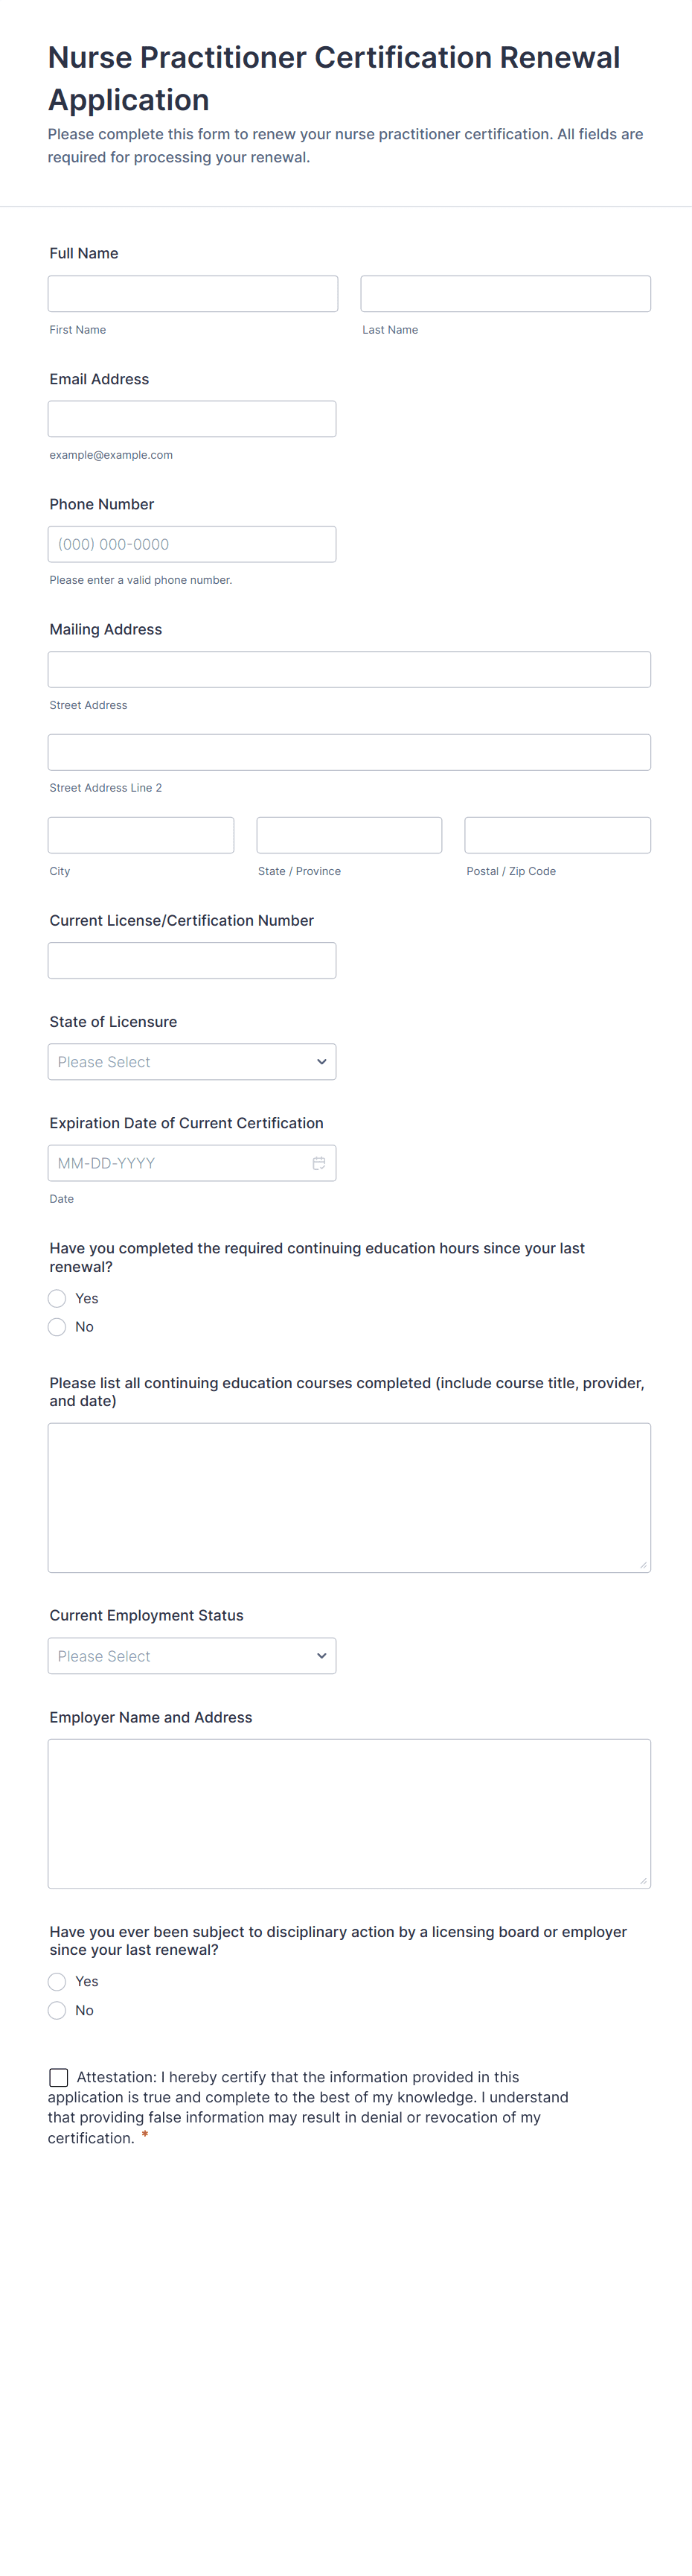This screenshot has height=2576, width=692.
Task: Expand the Current Employment Status dropdown
Action: [192, 1656]
